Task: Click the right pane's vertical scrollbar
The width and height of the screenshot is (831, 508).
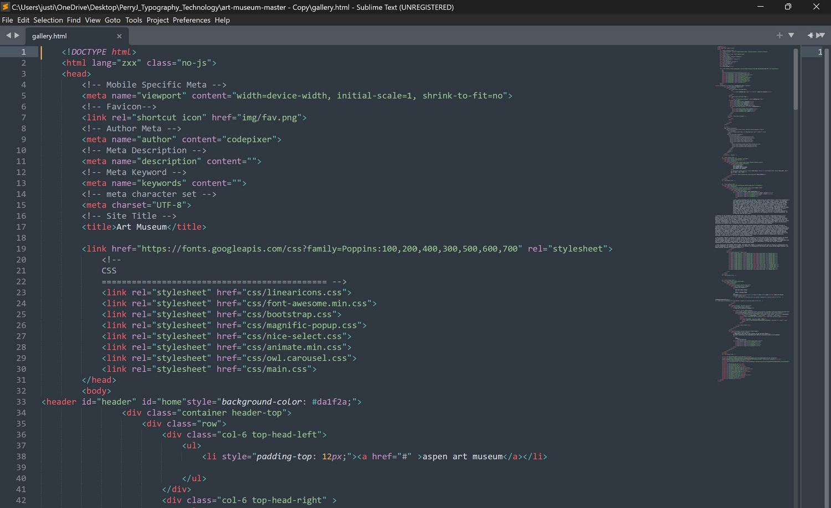Action: pyautogui.click(x=827, y=277)
